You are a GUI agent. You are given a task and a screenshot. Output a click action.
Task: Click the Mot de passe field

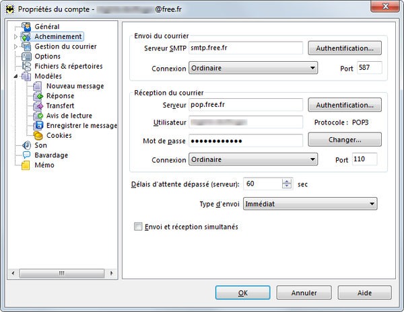[246, 141]
